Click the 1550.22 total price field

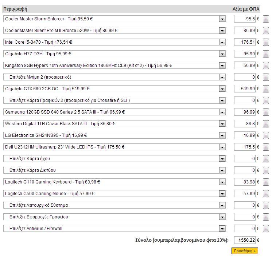[245, 240]
